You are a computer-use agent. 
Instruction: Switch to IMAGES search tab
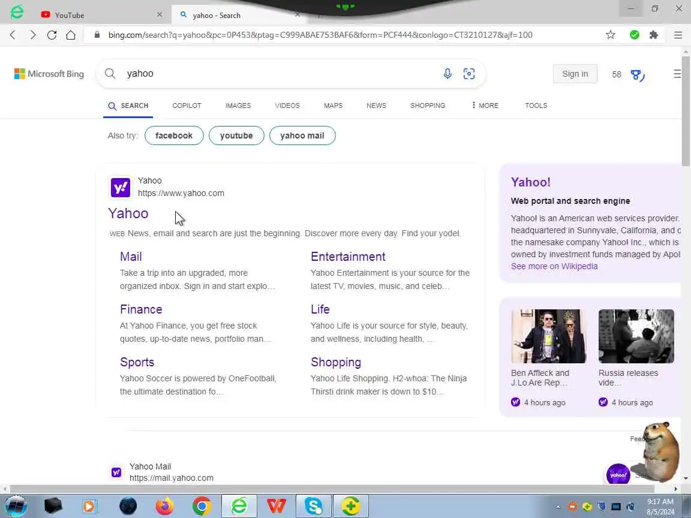pyautogui.click(x=238, y=106)
